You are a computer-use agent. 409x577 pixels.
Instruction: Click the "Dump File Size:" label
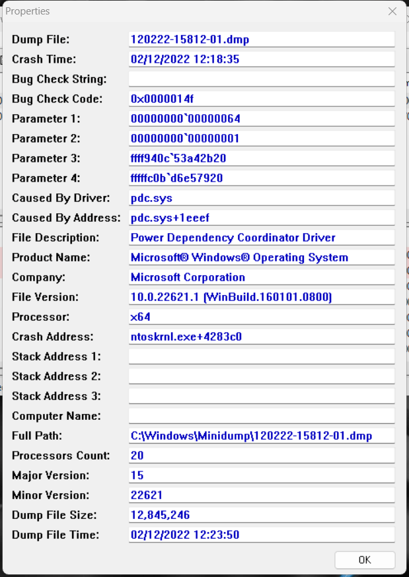click(54, 515)
